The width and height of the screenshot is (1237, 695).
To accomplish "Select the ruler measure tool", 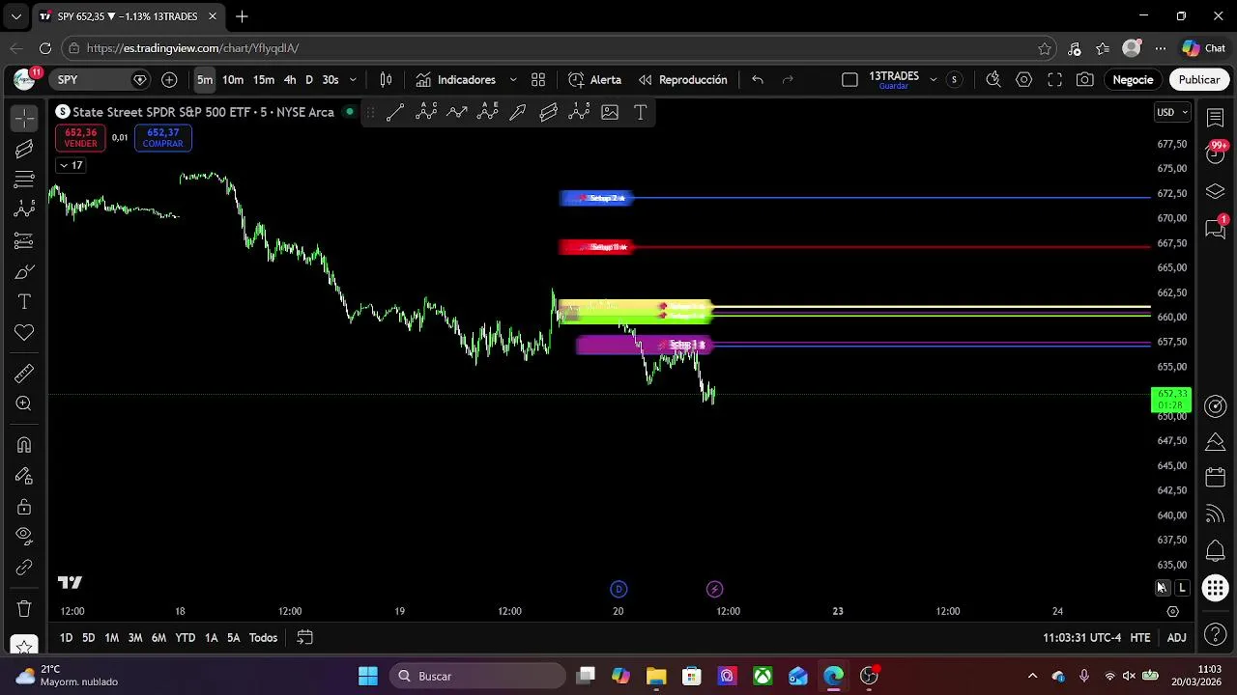I will 24,374.
